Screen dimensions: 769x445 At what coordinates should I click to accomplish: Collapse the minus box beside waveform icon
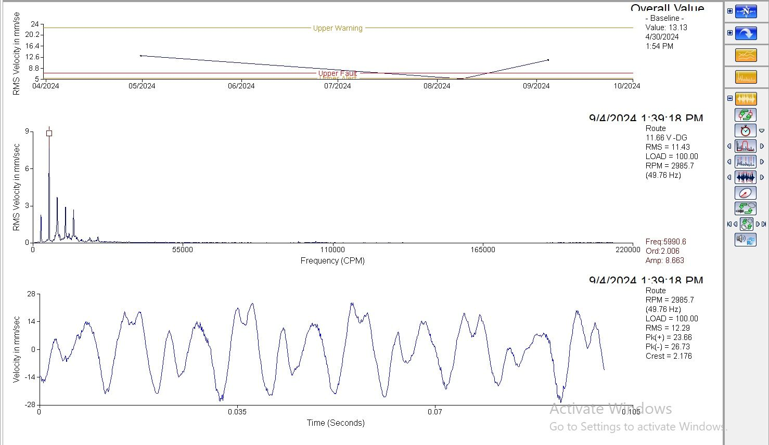pyautogui.click(x=730, y=98)
